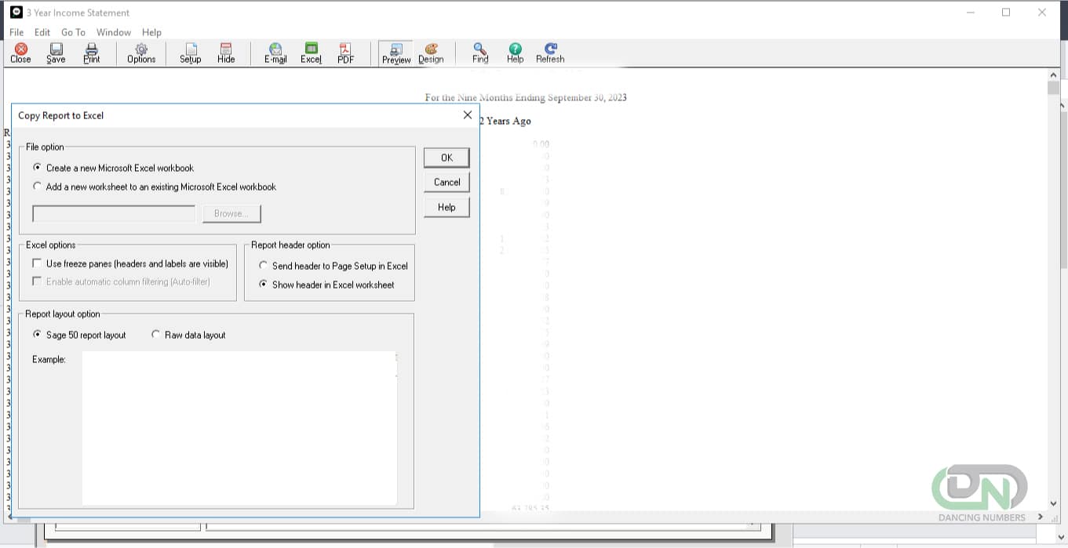Select Send header to Page Setup in Excel
Viewport: 1068px width, 548px height.
point(263,265)
